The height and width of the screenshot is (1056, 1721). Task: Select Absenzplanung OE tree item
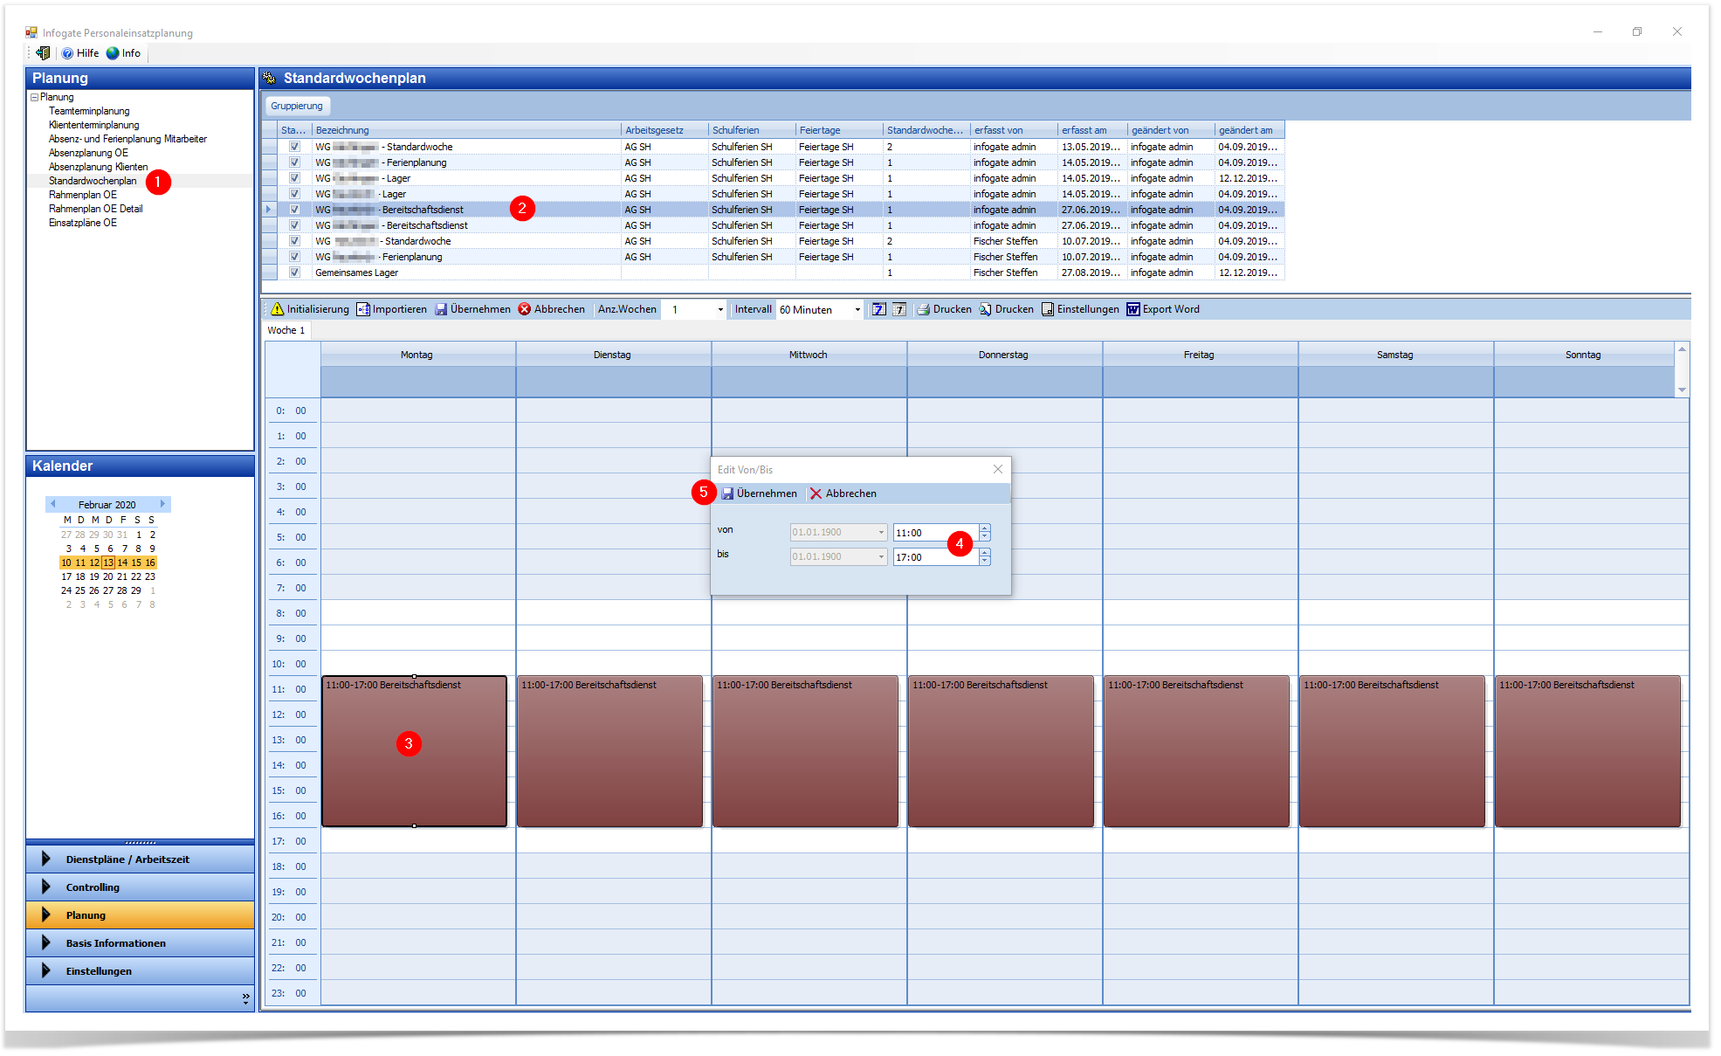(x=88, y=153)
